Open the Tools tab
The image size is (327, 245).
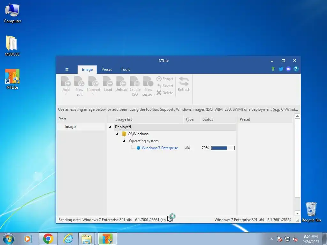click(x=125, y=70)
